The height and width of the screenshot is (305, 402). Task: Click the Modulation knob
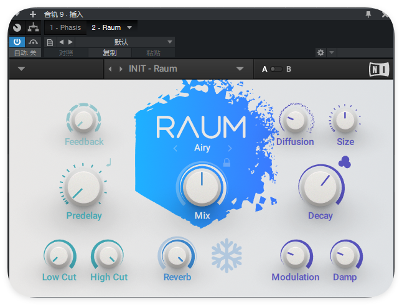(296, 256)
